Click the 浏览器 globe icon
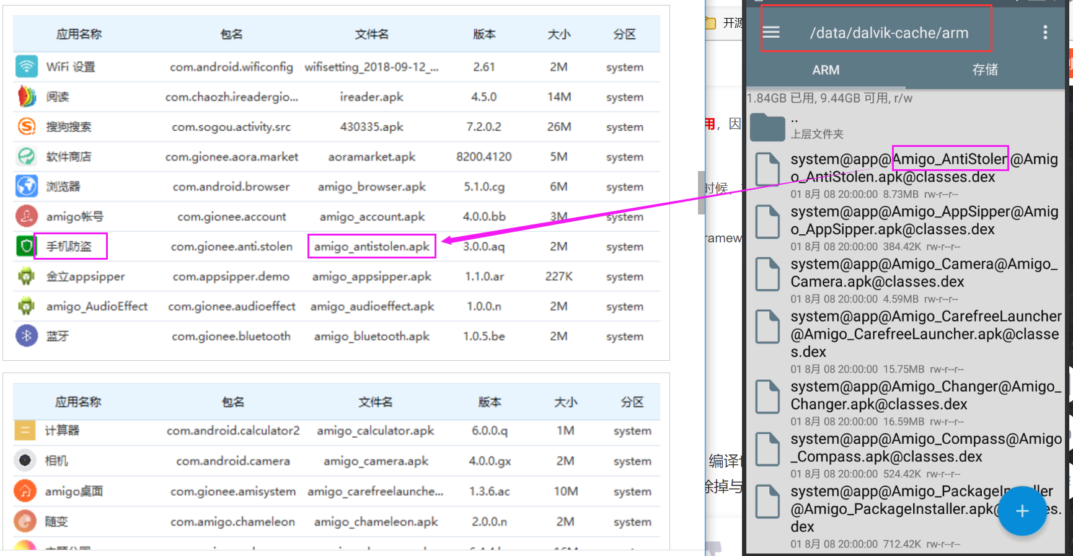Screen dimensions: 1073x556 26,186
